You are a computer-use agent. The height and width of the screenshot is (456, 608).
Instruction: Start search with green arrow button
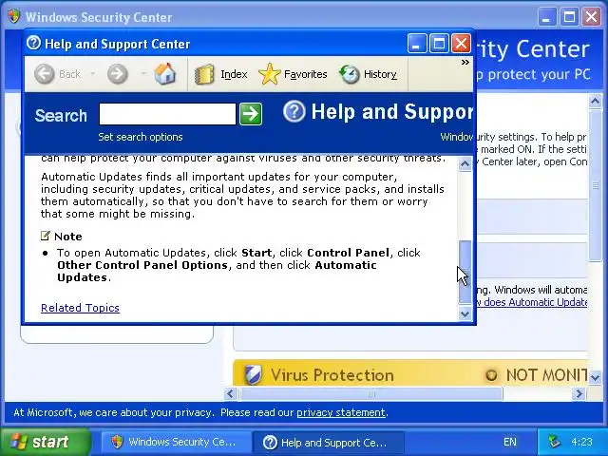tap(251, 114)
